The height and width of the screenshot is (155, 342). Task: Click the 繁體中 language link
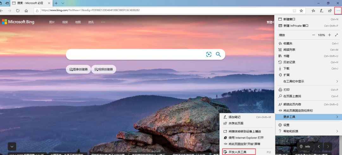(x=270, y=22)
